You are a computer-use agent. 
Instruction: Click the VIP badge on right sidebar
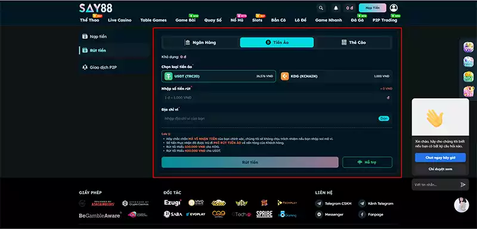point(468,47)
